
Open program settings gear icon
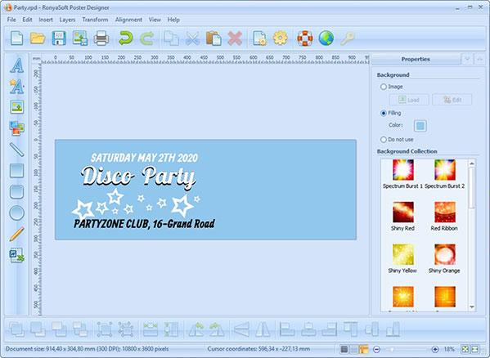click(x=281, y=38)
